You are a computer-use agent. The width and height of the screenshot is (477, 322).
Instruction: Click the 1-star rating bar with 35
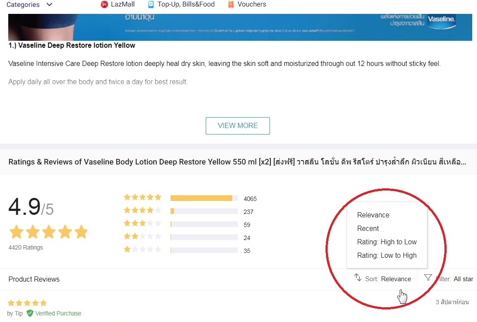[x=204, y=250]
